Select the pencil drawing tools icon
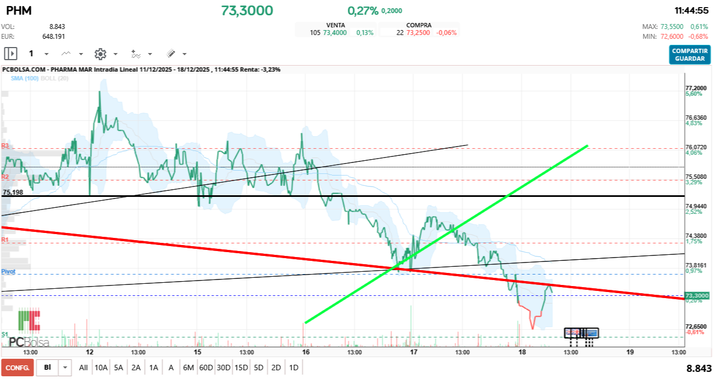Image resolution: width=719 pixels, height=379 pixels. pos(170,54)
